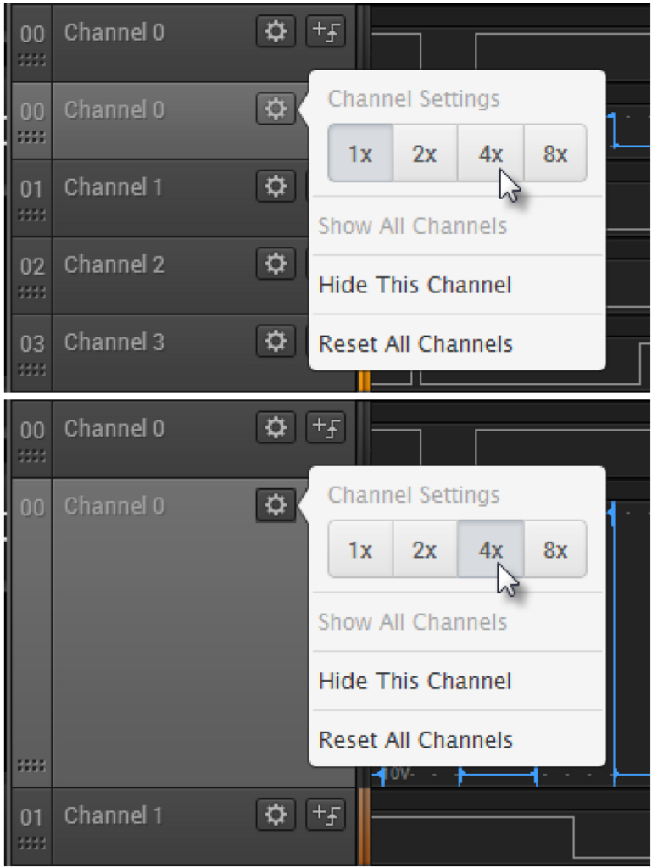Open settings gear for Channel 1 in top panel

(276, 186)
